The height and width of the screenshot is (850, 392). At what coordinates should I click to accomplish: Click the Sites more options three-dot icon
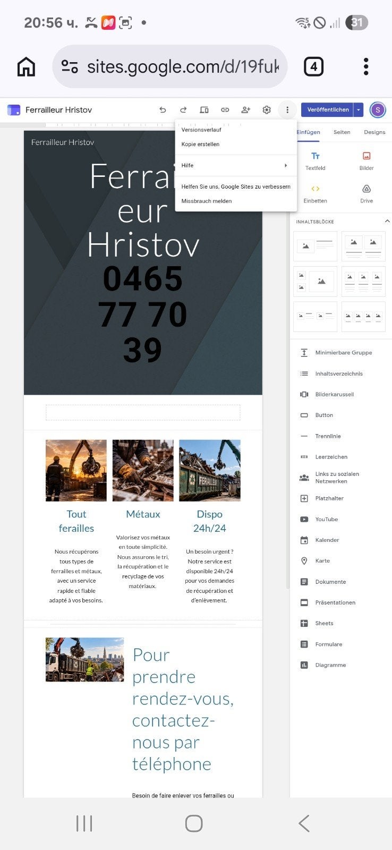287,110
